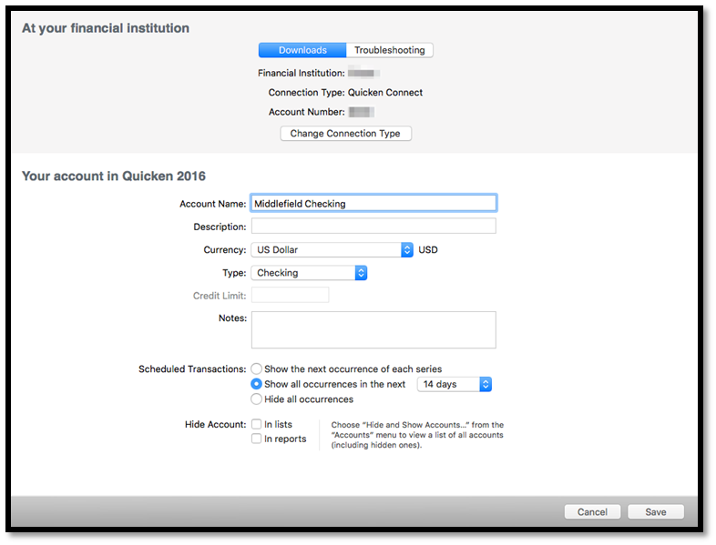Click the Your account in Quicken 2016 heading
716x545 pixels.
[114, 176]
